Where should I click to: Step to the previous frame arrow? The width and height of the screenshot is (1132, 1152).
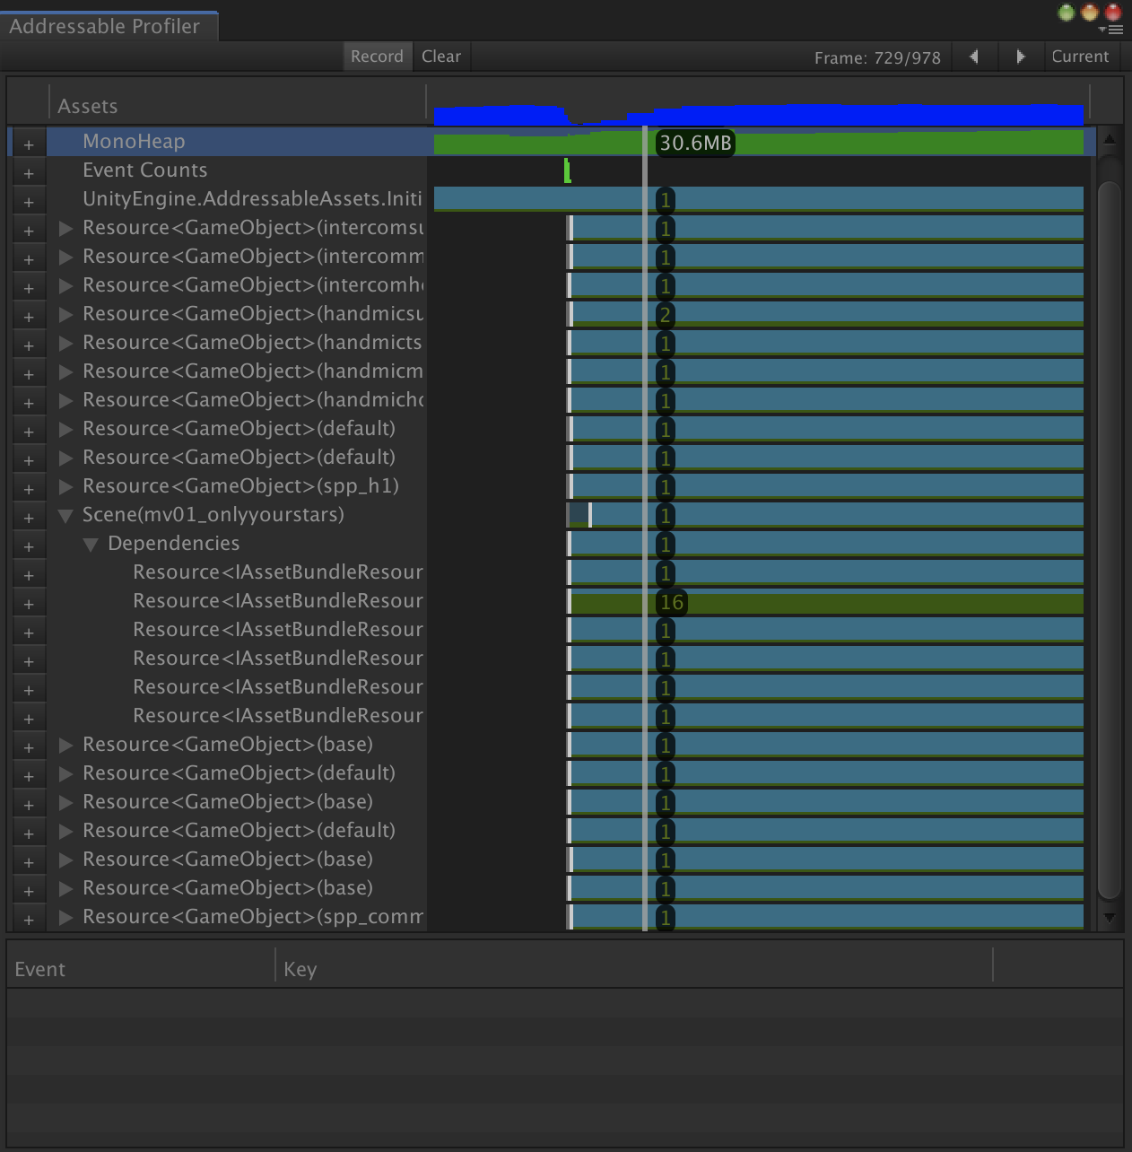point(974,57)
